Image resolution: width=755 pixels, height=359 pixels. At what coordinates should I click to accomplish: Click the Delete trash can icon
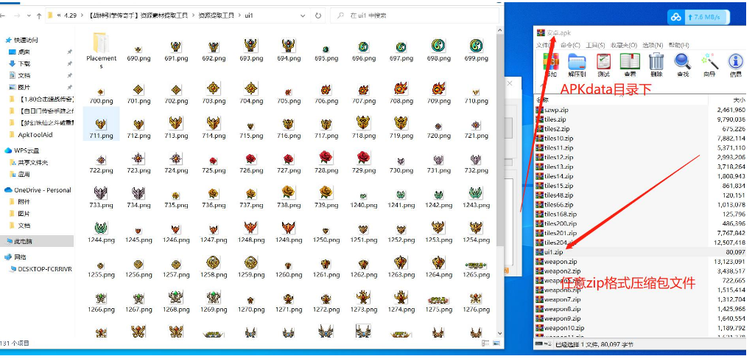(x=656, y=64)
